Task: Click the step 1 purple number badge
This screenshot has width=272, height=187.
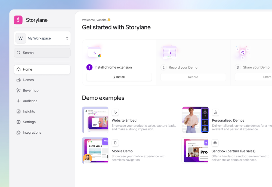Action: (x=89, y=67)
